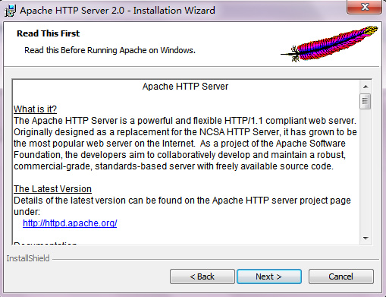Click the Next > button

[269, 276]
